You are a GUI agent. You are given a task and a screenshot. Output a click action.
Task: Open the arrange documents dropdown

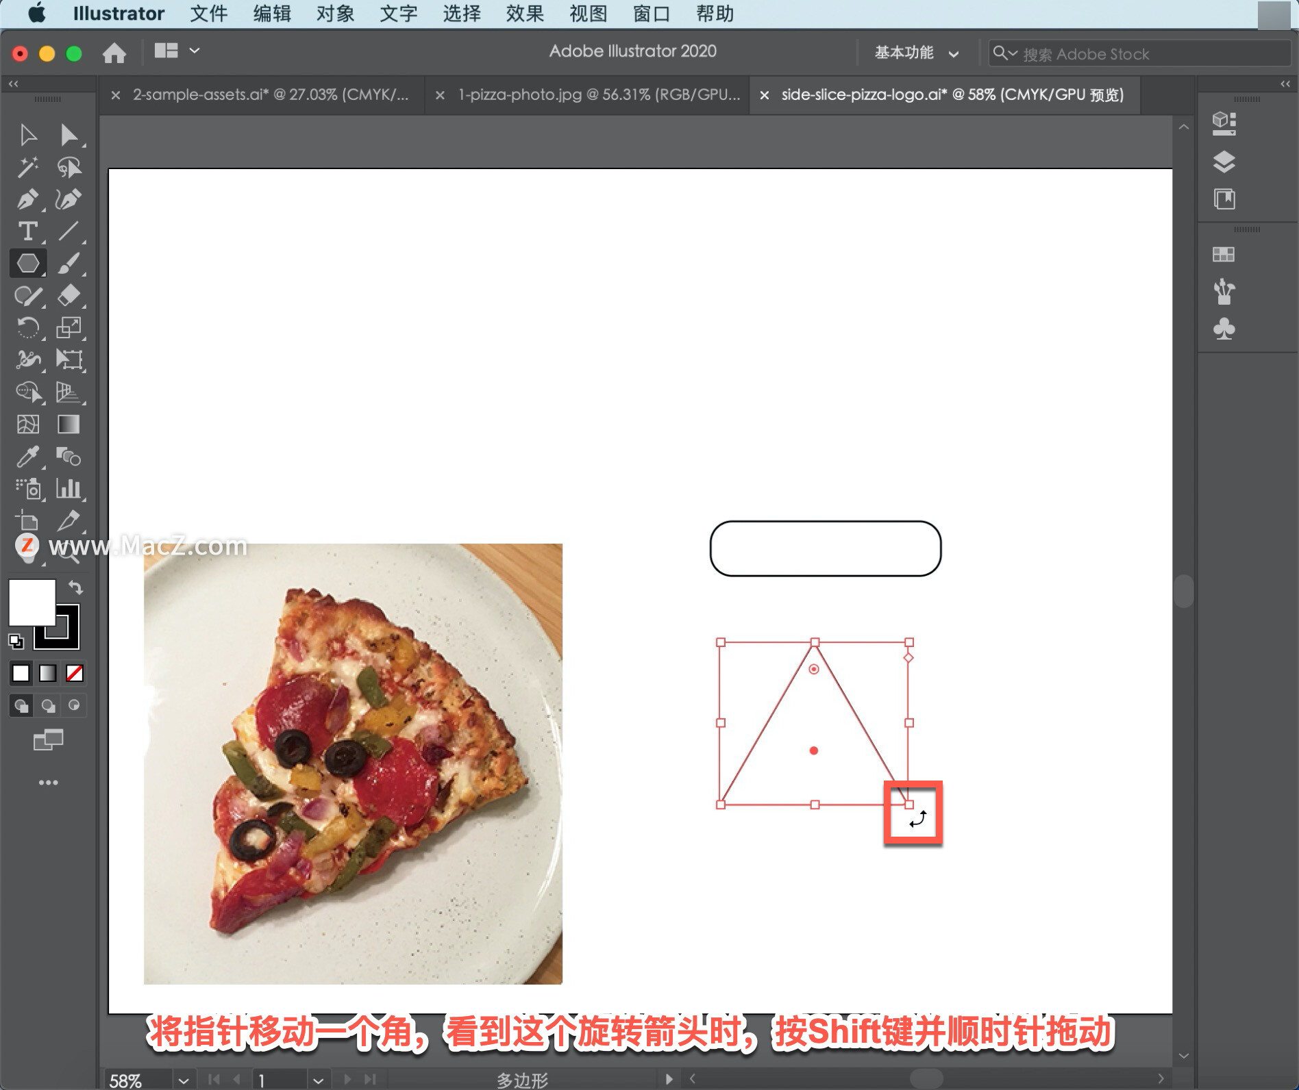coord(177,51)
